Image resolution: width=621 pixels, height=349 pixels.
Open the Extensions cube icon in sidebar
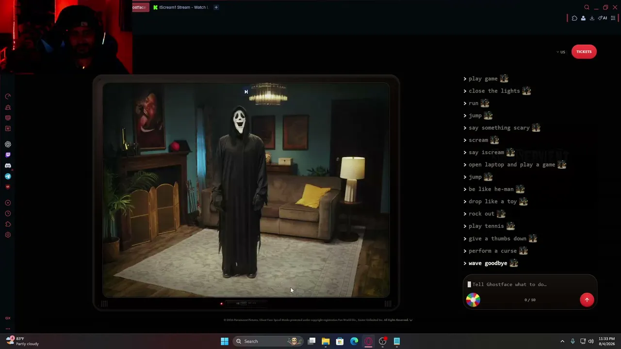point(8,224)
